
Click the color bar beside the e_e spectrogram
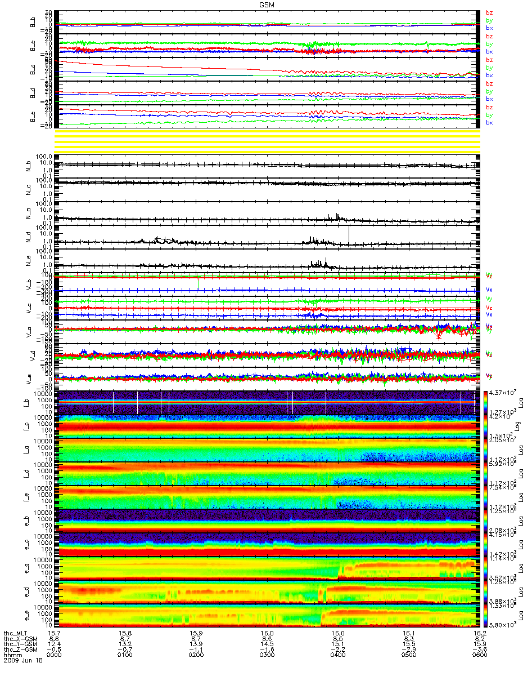click(x=485, y=615)
